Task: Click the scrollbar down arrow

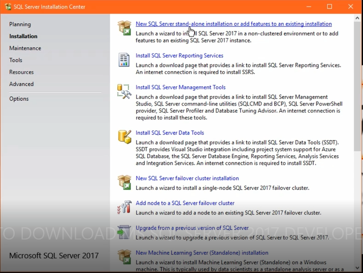Action: (357, 268)
